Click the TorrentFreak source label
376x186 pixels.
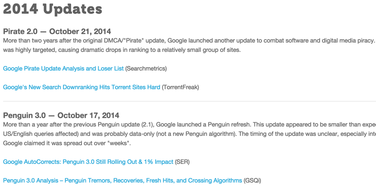180,87
